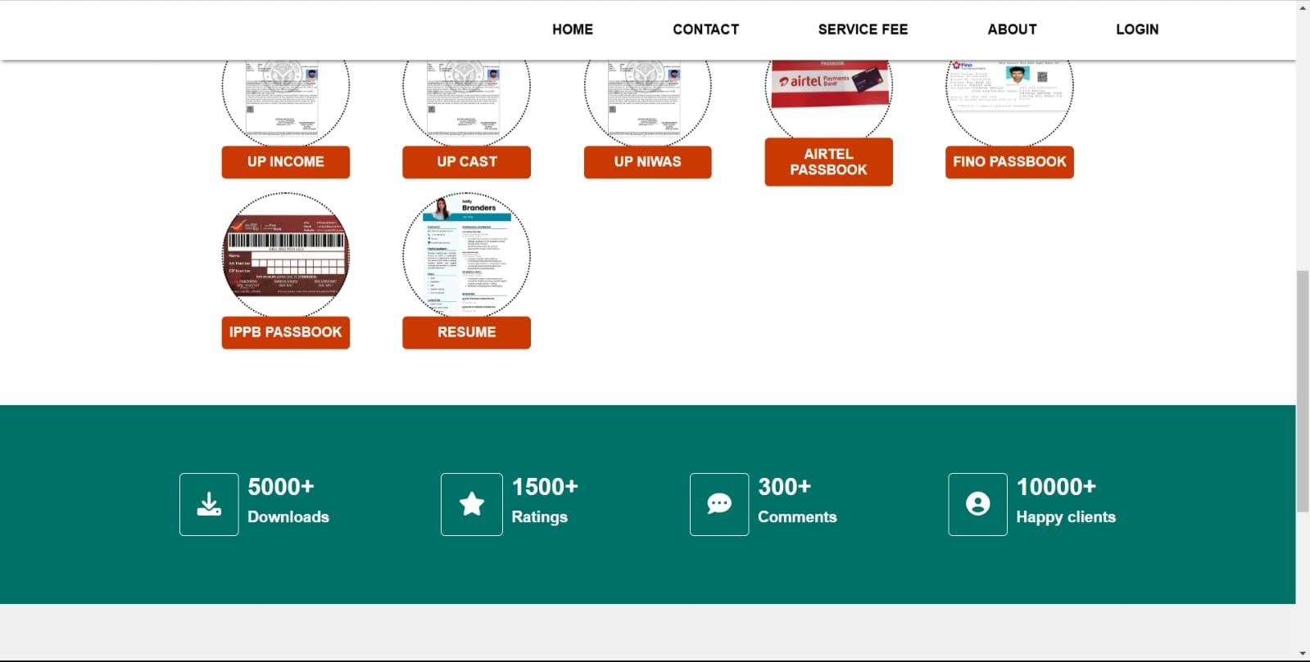Open the HOME menu item
The image size is (1310, 662).
572,29
